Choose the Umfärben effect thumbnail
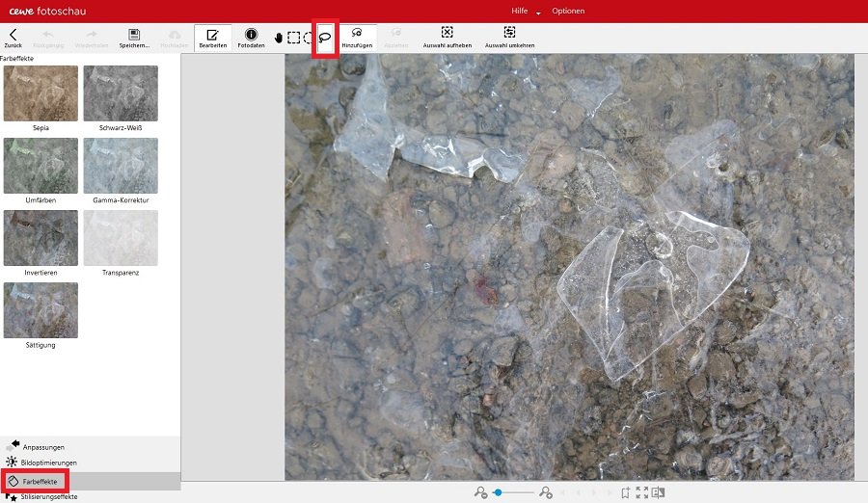Screen dimensions: 868x503 pos(41,166)
